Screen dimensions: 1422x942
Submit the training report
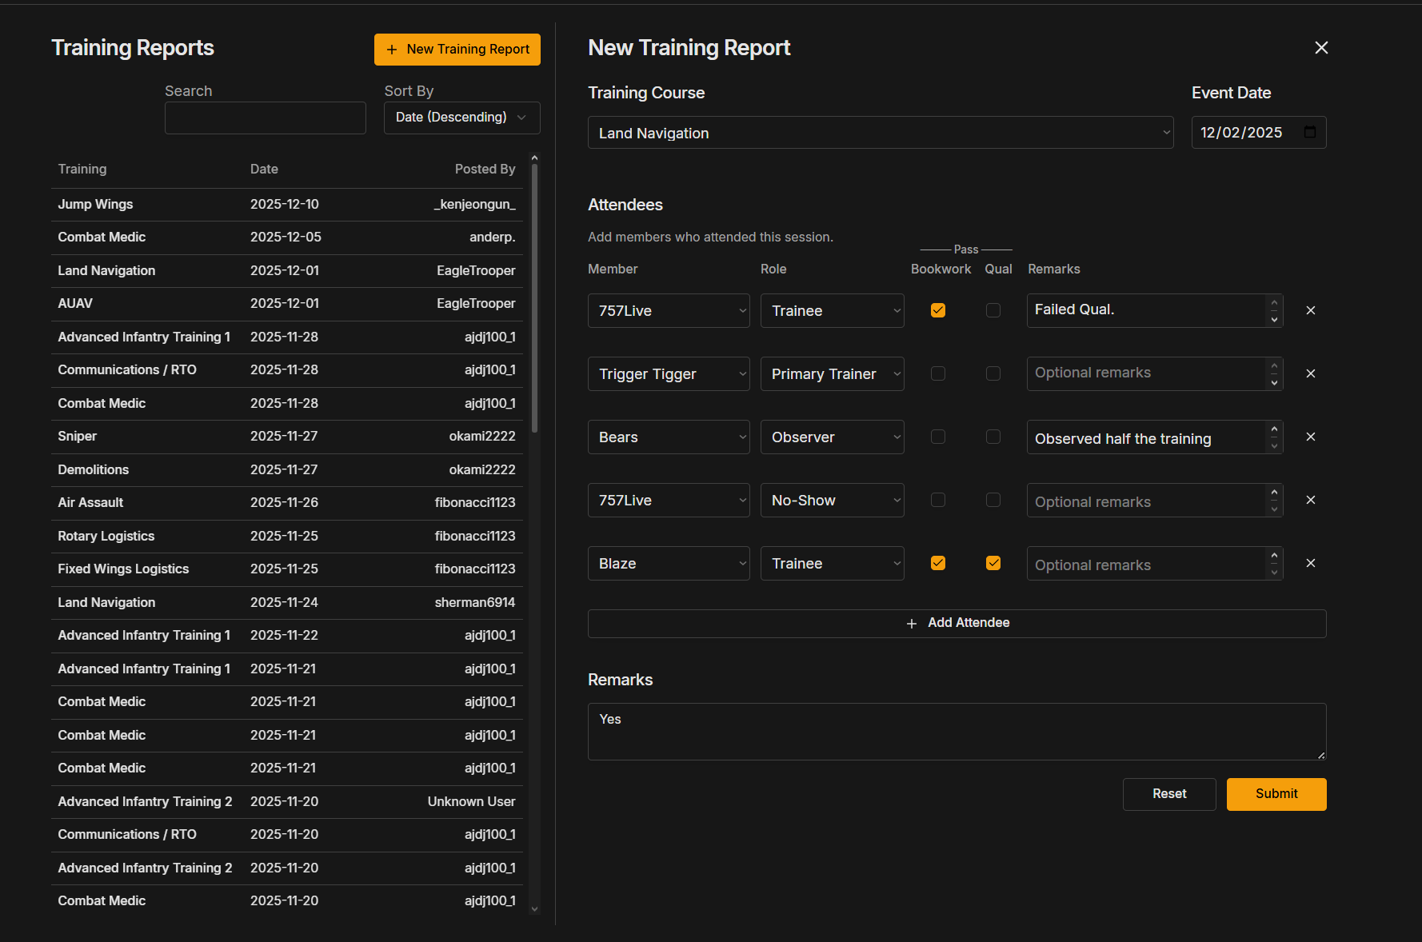[x=1276, y=794]
